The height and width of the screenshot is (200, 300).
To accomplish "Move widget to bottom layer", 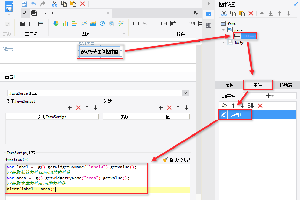I will [271, 13].
